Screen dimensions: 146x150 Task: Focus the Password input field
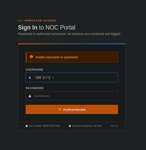click(x=72, y=96)
